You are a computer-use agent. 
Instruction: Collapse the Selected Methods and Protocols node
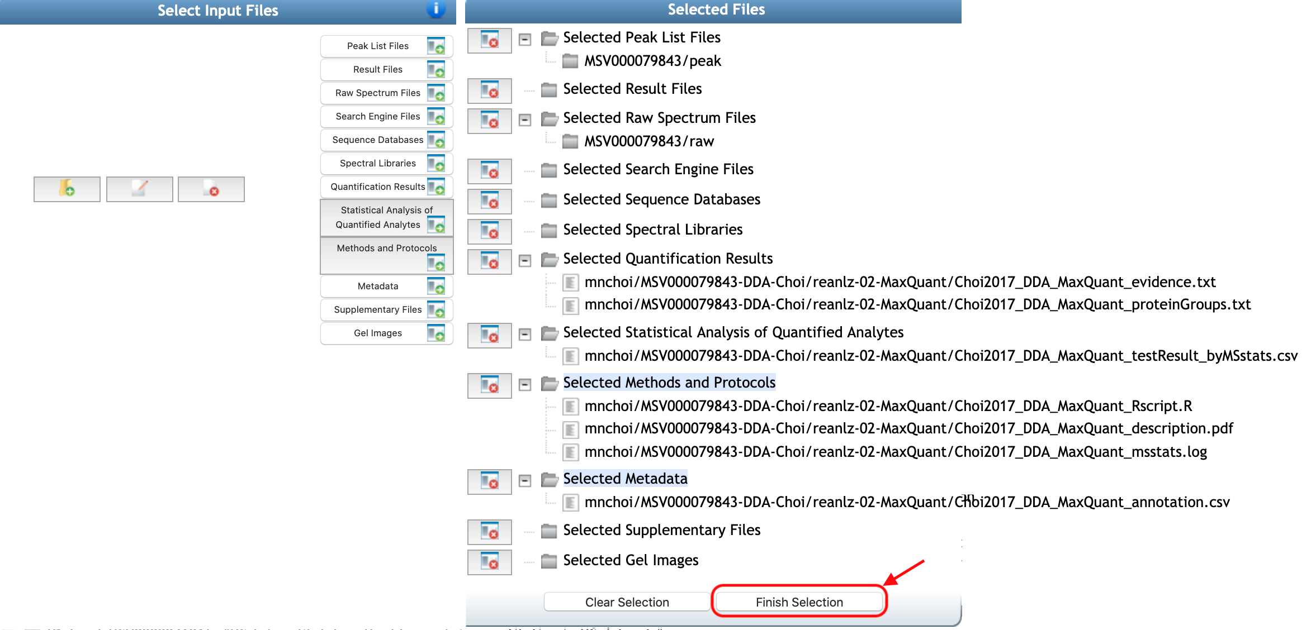click(524, 384)
